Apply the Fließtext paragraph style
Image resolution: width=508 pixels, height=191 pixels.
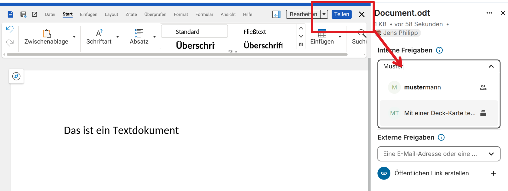click(255, 32)
